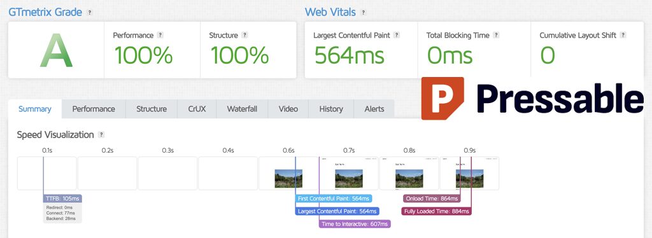Viewport: 652px width, 238px height.
Task: Click the 0.1s filmstrip frame
Action: click(x=47, y=173)
